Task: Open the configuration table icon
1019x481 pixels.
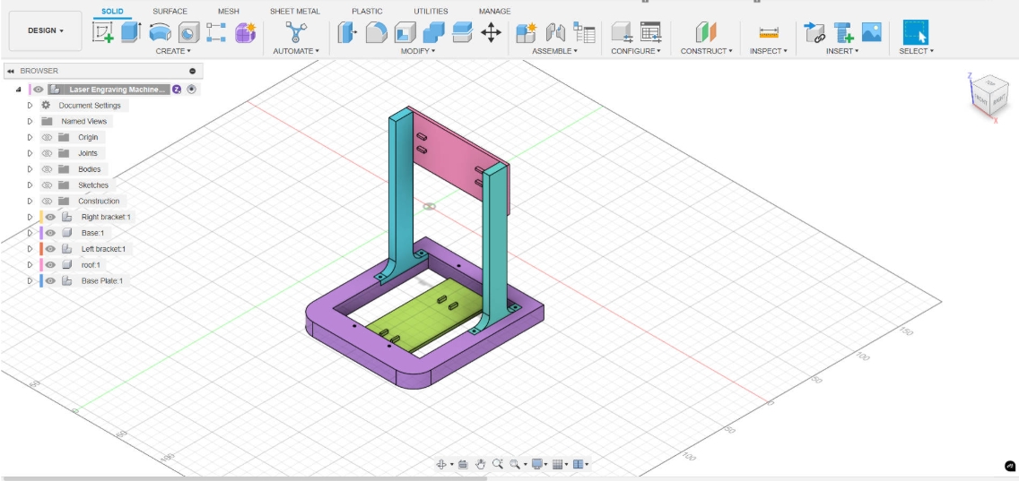Action: point(650,32)
